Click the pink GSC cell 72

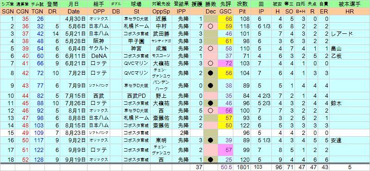[x=225, y=63]
